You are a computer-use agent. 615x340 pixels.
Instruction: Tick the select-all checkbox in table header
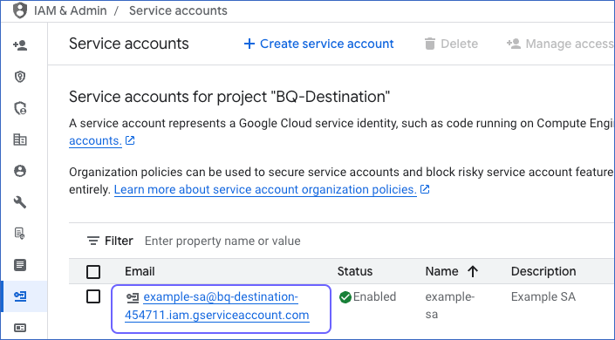coord(93,272)
